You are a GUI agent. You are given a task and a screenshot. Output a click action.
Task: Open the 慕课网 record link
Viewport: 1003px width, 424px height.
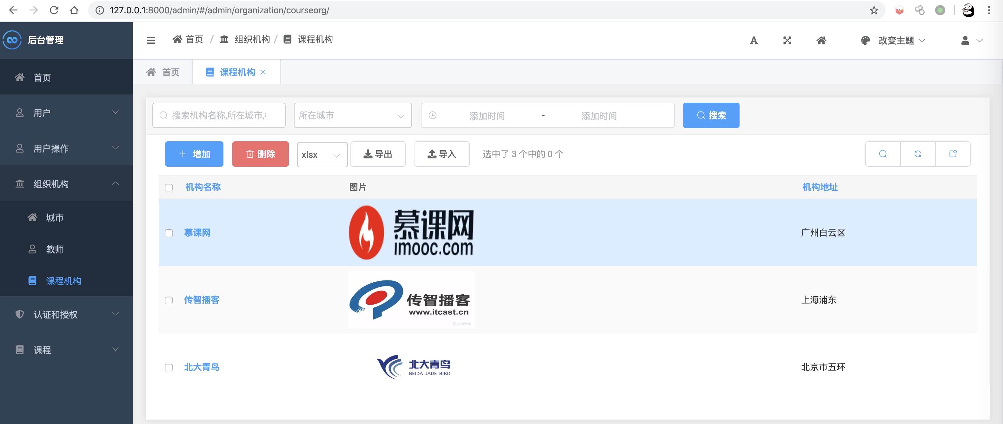tap(197, 233)
